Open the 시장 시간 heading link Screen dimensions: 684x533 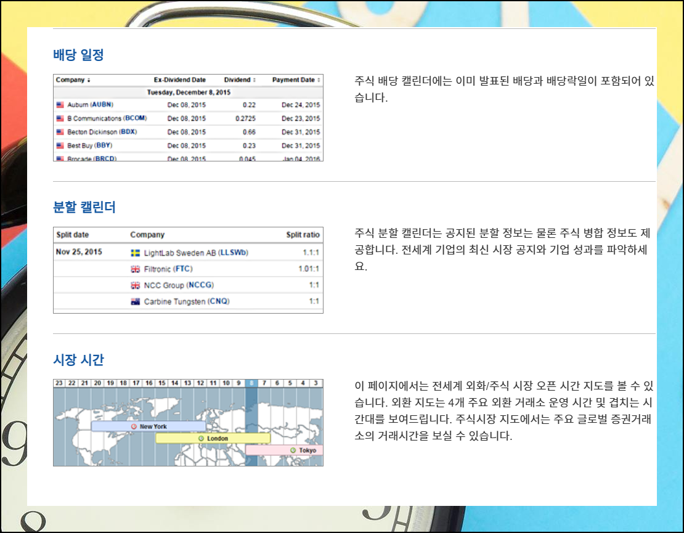[78, 360]
